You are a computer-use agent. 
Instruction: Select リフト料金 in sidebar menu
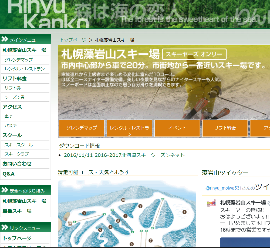[15, 78]
